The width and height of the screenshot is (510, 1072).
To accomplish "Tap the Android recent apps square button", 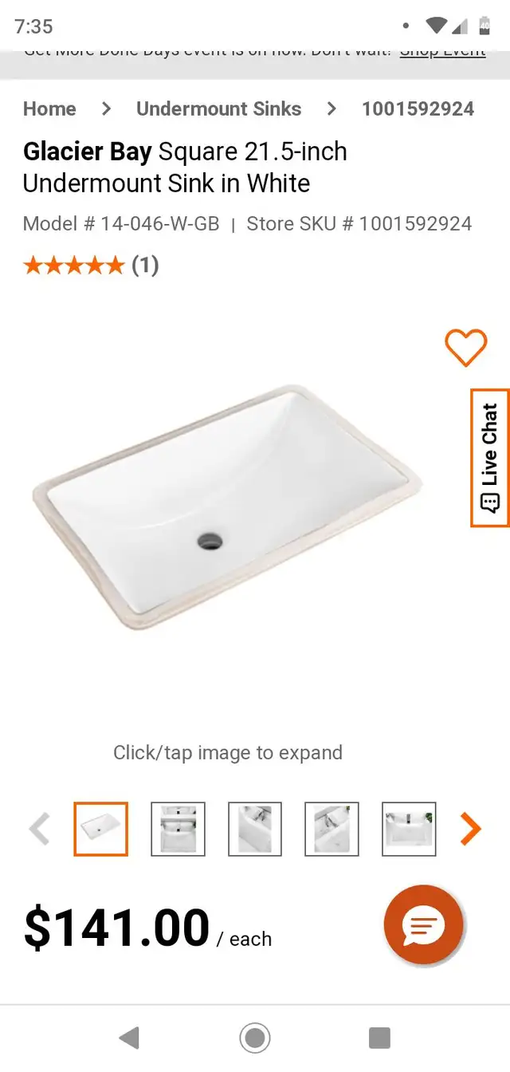I will click(x=379, y=1038).
